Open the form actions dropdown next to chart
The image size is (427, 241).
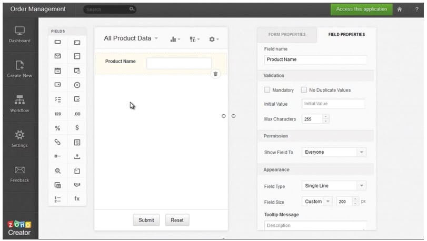[x=194, y=39]
